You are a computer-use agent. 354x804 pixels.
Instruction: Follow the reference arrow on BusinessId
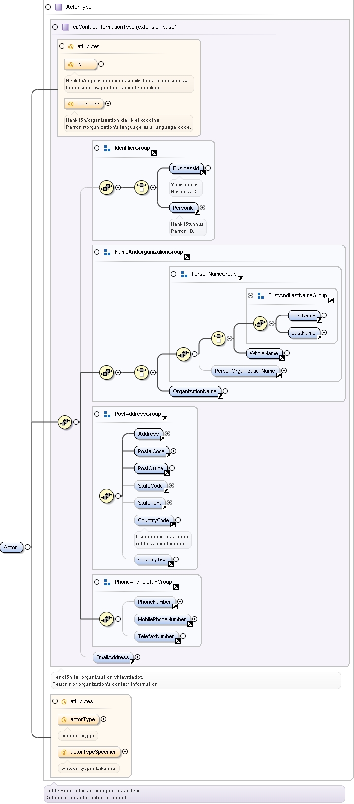point(203,173)
